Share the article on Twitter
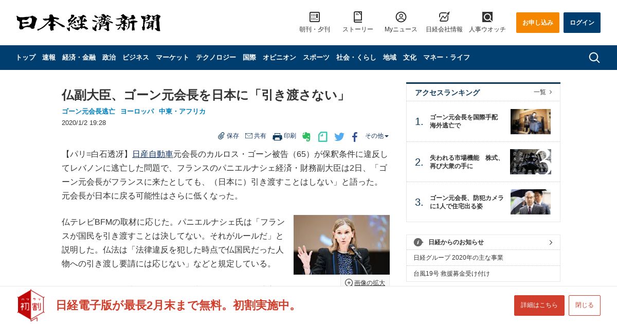Viewport: 617px width, 324px height. tap(339, 136)
